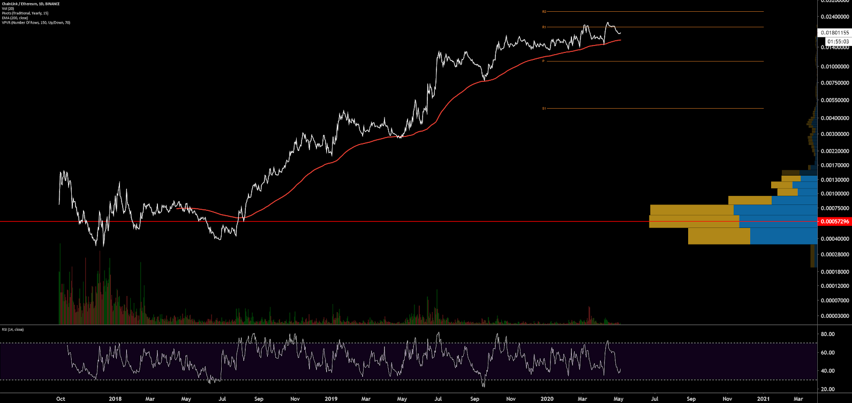Image resolution: width=852 pixels, height=403 pixels.
Task: Select the red price label 0.00057296
Action: (834, 221)
